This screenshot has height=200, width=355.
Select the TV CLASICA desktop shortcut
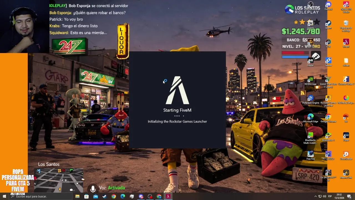(x=328, y=155)
